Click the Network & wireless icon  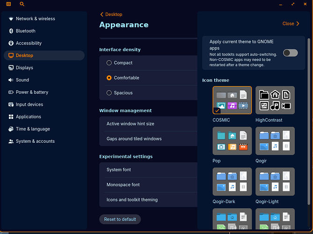11,19
